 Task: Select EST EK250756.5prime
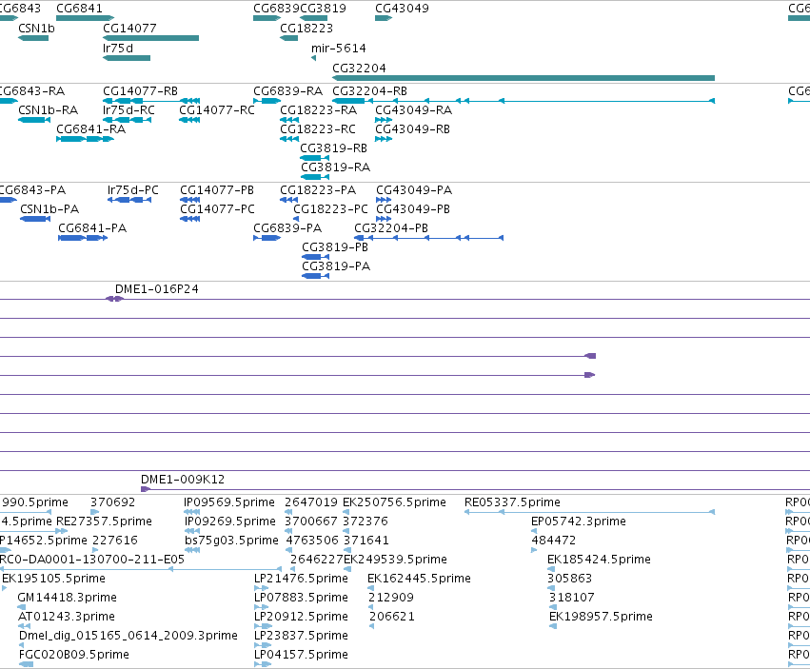click(x=346, y=512)
